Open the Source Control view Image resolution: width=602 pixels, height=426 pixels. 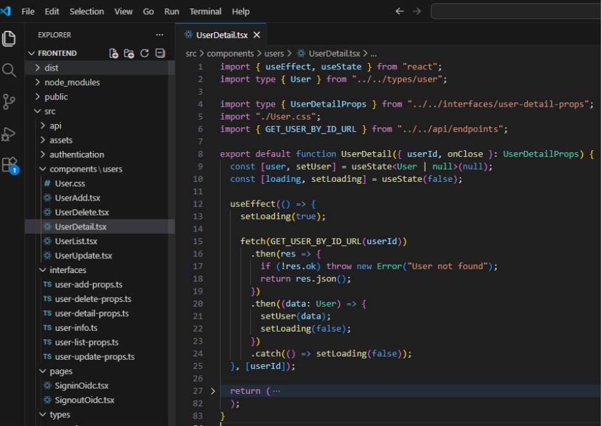click(x=9, y=102)
